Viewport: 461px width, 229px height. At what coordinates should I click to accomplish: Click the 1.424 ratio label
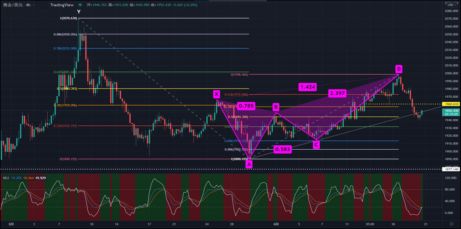coord(308,87)
